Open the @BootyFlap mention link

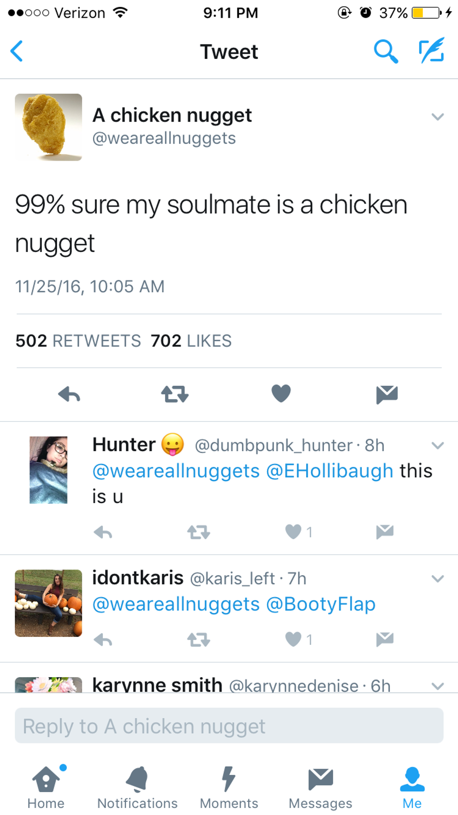[x=321, y=604]
